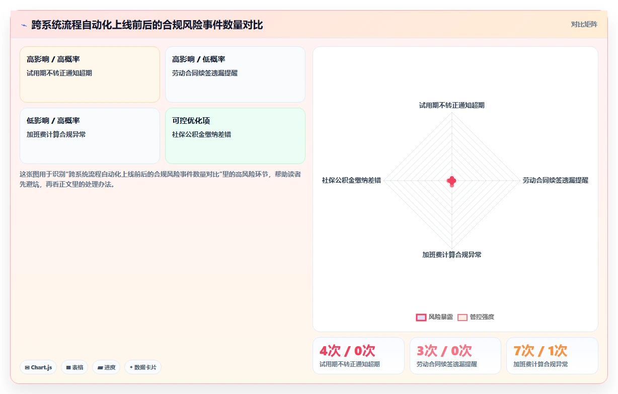This screenshot has width=618, height=394.
Task: Click 试用期不转正通知超期 text in the first card
Action: click(59, 73)
